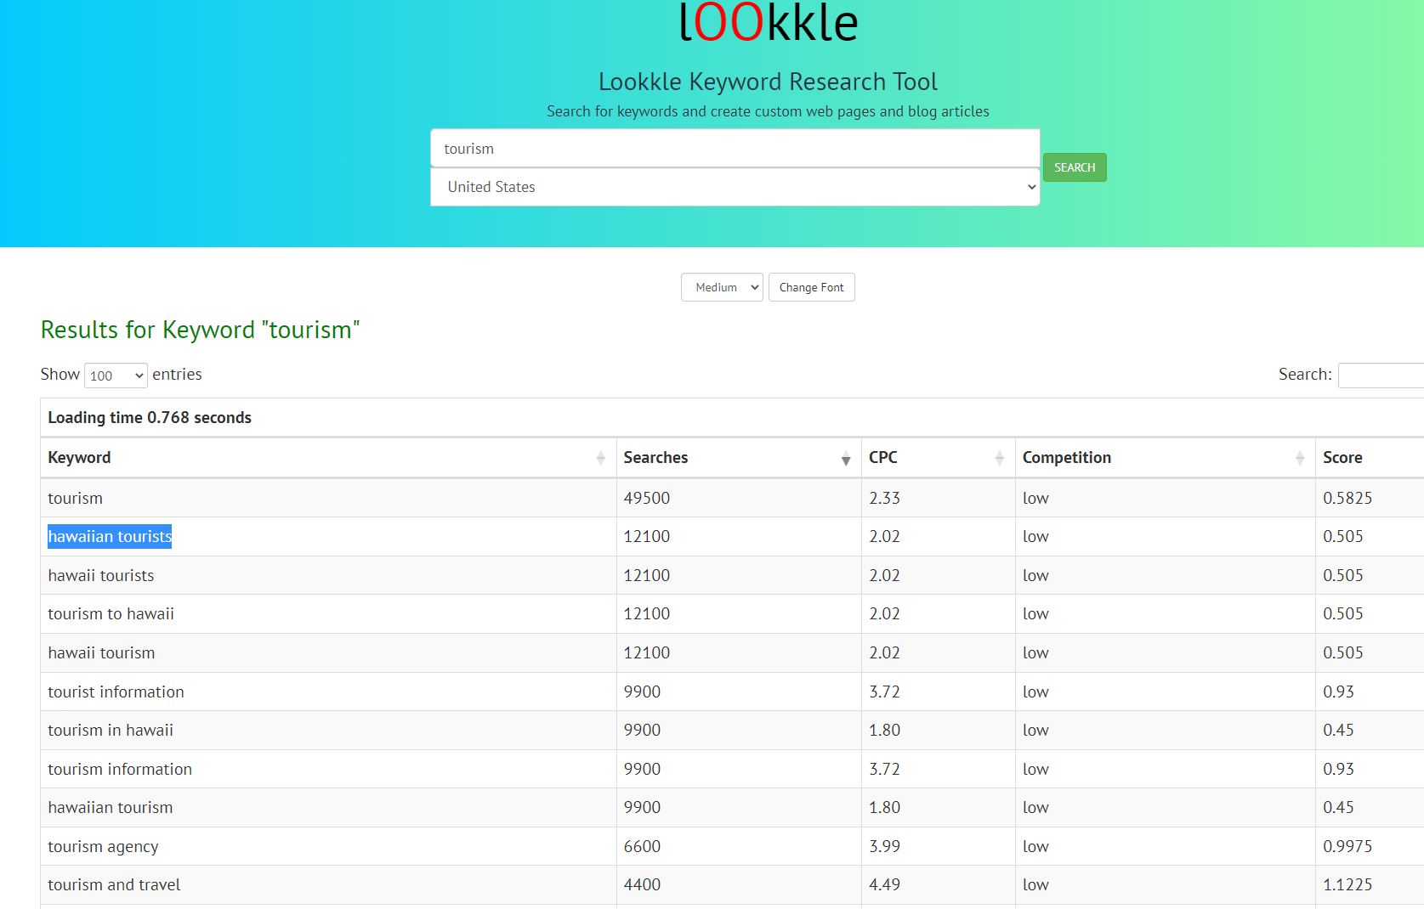Click the lOOkkle logo
The height and width of the screenshot is (909, 1424).
coord(769,22)
